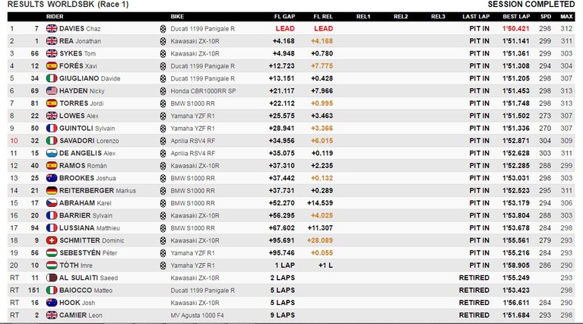Click the German flag beside REITERBERGER Markus
Viewport: 583px width, 324px height.
click(x=52, y=190)
